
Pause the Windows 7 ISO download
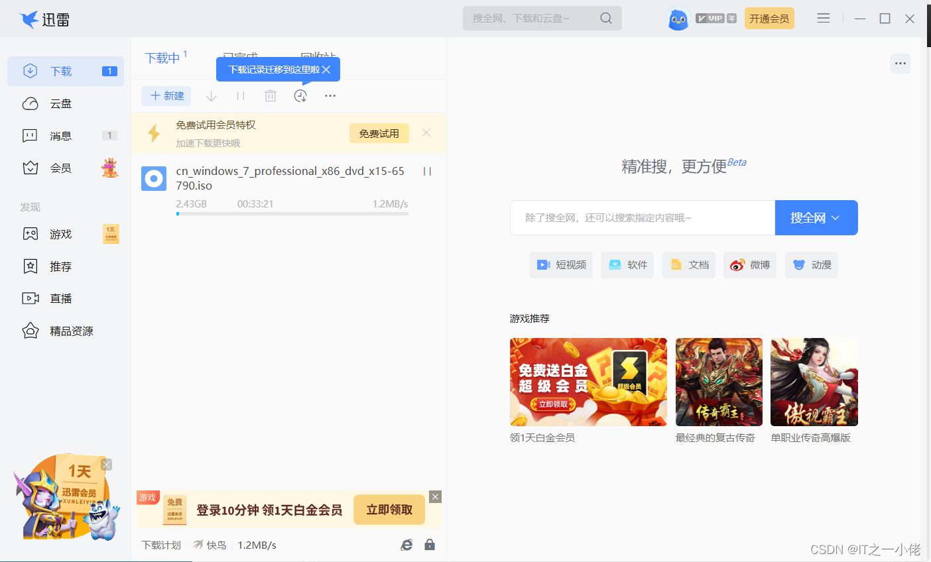pos(427,171)
